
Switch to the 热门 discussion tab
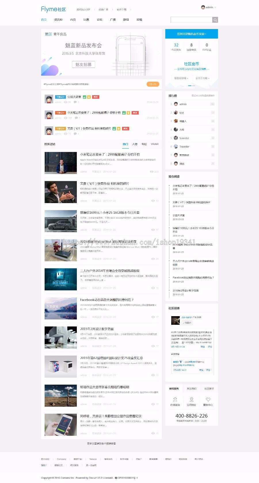coord(125,144)
